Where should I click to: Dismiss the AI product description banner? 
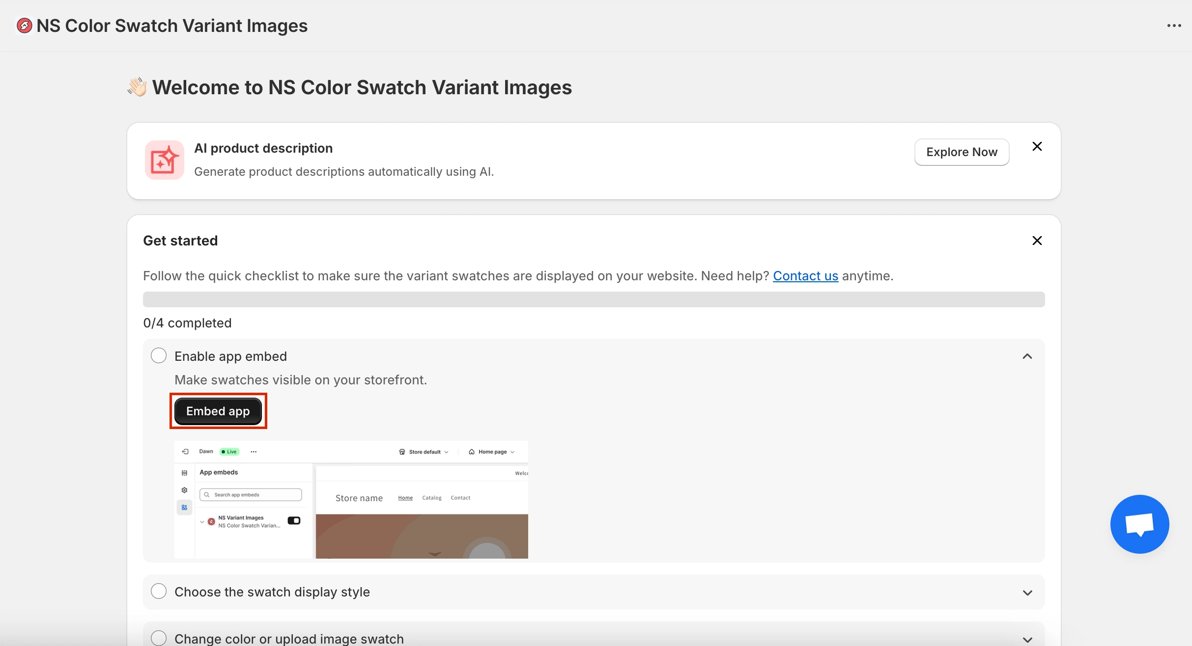tap(1037, 146)
